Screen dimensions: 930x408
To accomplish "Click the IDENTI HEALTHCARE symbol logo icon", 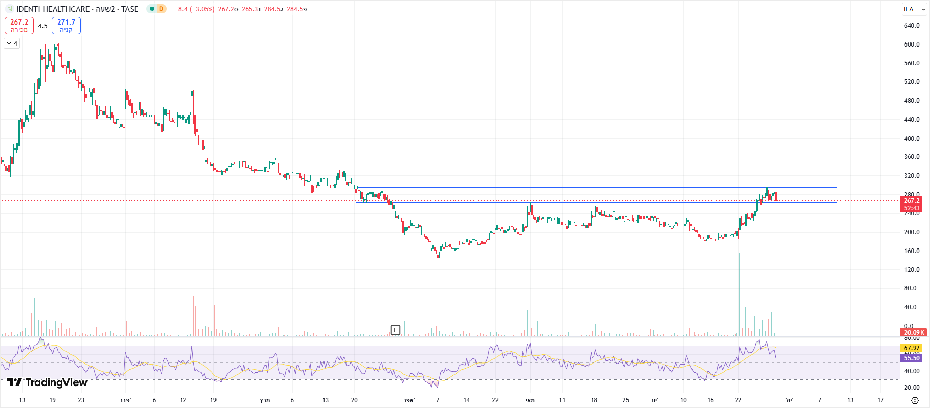I will tap(9, 9).
